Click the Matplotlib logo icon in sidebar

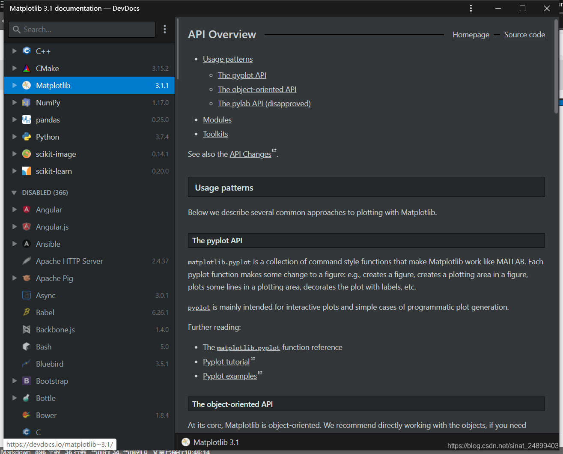tap(27, 85)
